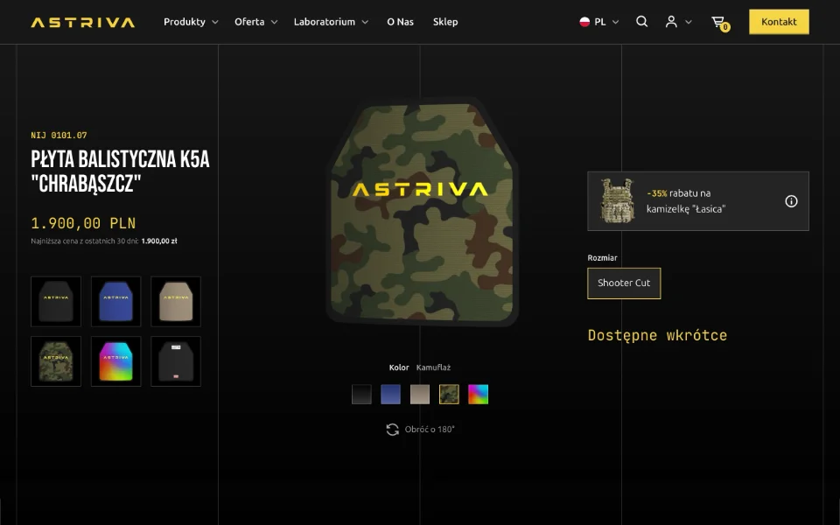Click the price 1.900,00 PLN

(83, 223)
